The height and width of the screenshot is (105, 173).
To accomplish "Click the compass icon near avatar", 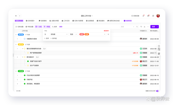I will click(x=153, y=16).
